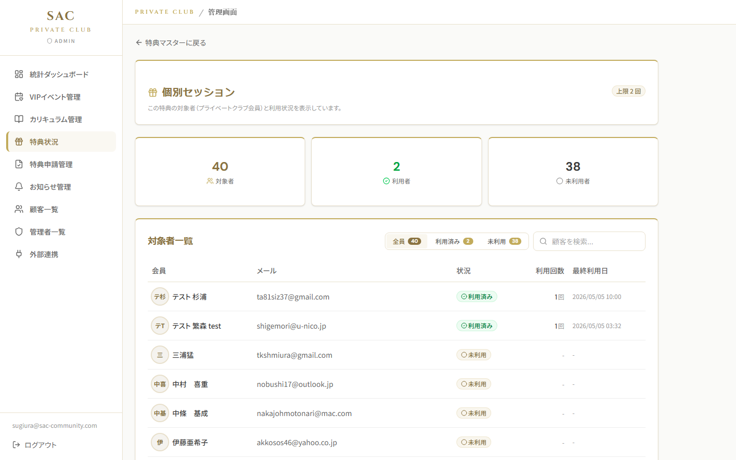The width and height of the screenshot is (736, 460).
Task: Click email nobushi17@outlook.jp
Action: tap(295, 384)
